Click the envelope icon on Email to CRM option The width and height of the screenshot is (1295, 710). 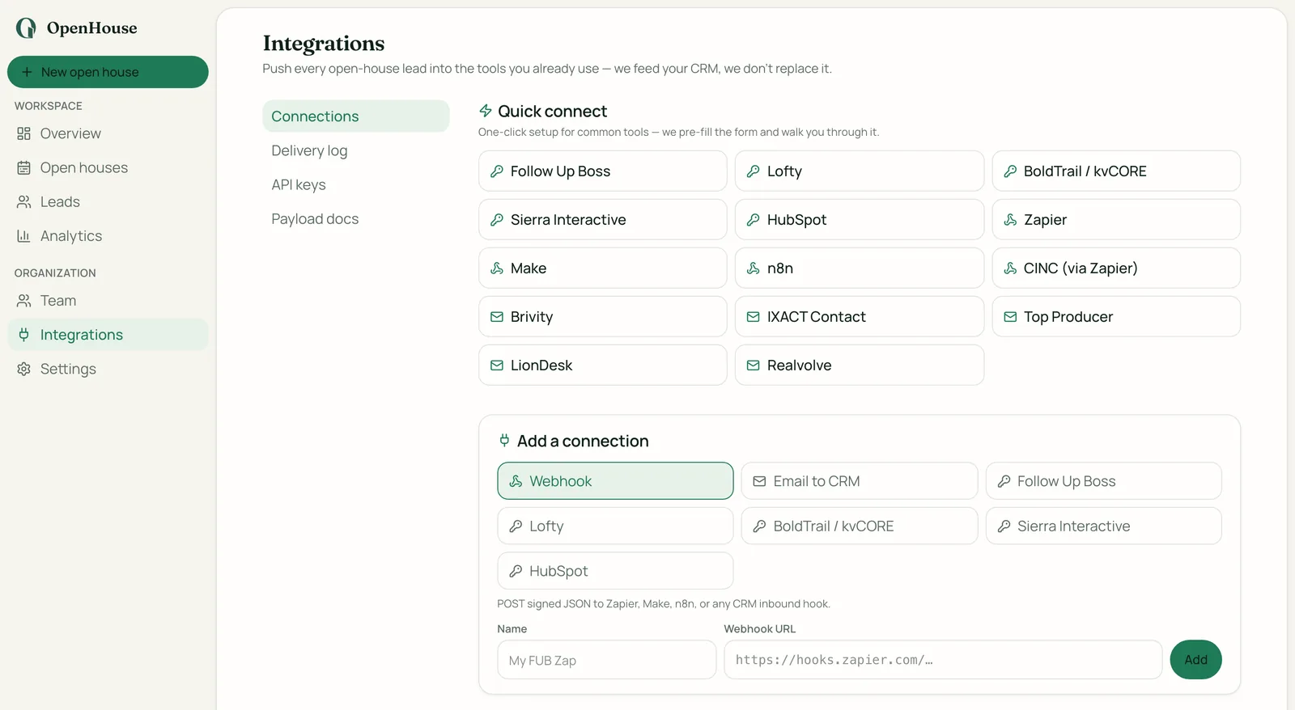[759, 481]
